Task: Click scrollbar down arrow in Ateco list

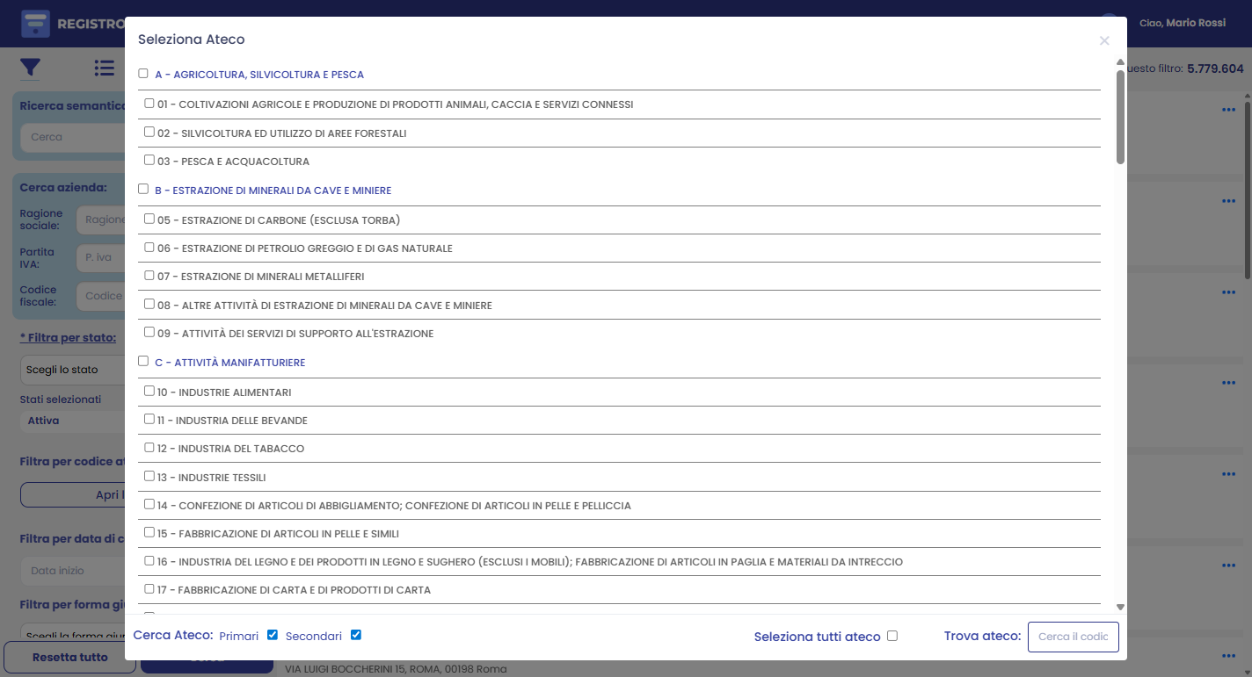Action: (1120, 607)
